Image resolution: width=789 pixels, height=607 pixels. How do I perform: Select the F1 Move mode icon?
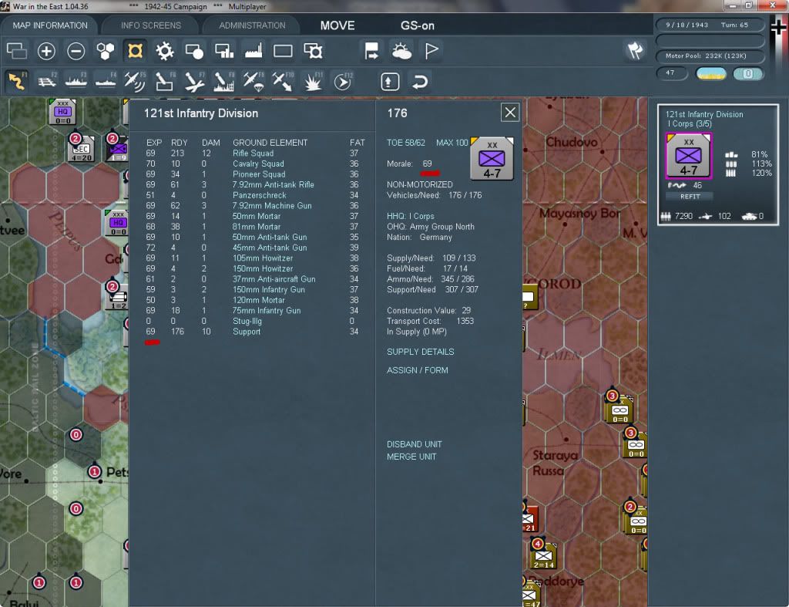click(x=17, y=82)
